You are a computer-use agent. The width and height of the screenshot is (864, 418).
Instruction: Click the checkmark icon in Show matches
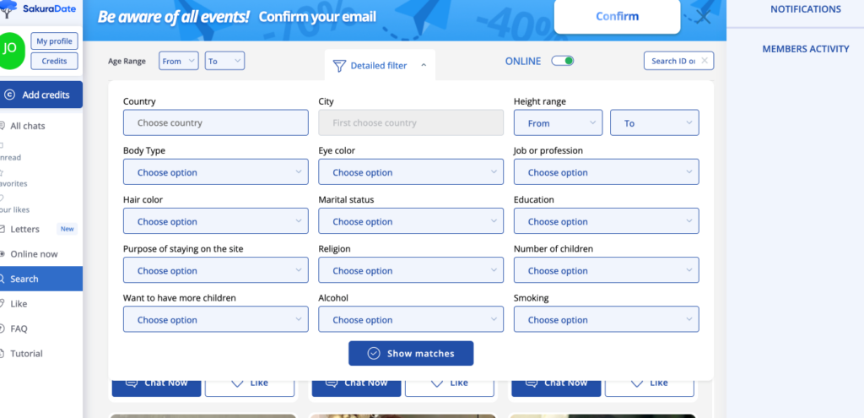coord(374,354)
